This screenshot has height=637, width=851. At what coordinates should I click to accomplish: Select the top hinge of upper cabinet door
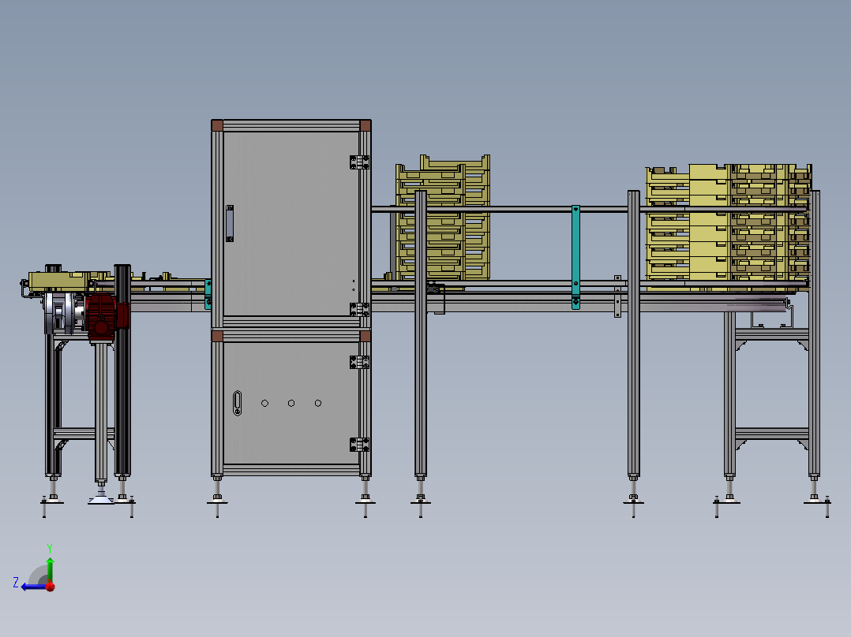tap(359, 162)
